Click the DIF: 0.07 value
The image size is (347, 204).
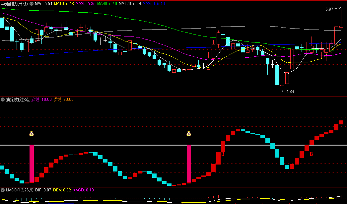(43, 190)
